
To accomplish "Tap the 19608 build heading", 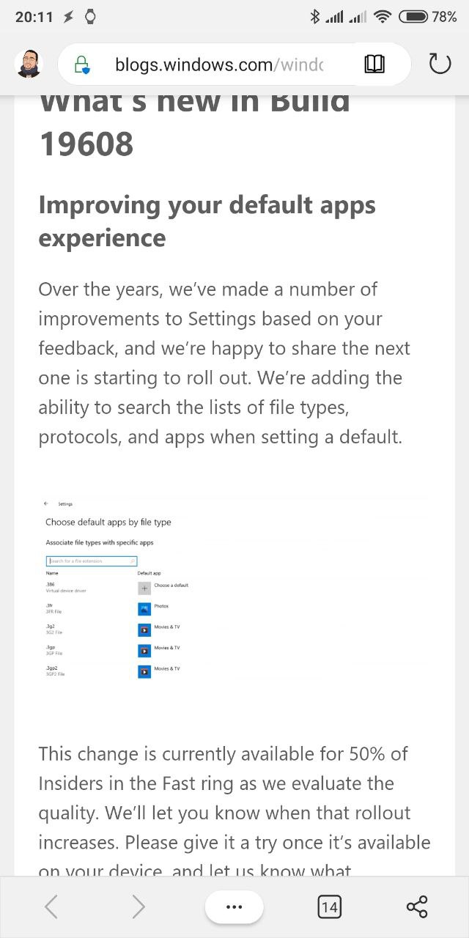I will [x=86, y=144].
